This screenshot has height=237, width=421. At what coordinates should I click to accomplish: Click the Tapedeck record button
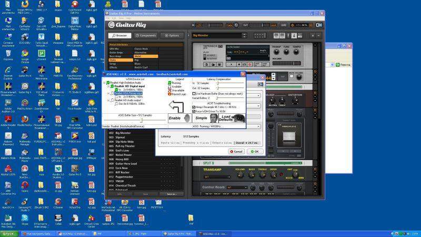point(250,64)
